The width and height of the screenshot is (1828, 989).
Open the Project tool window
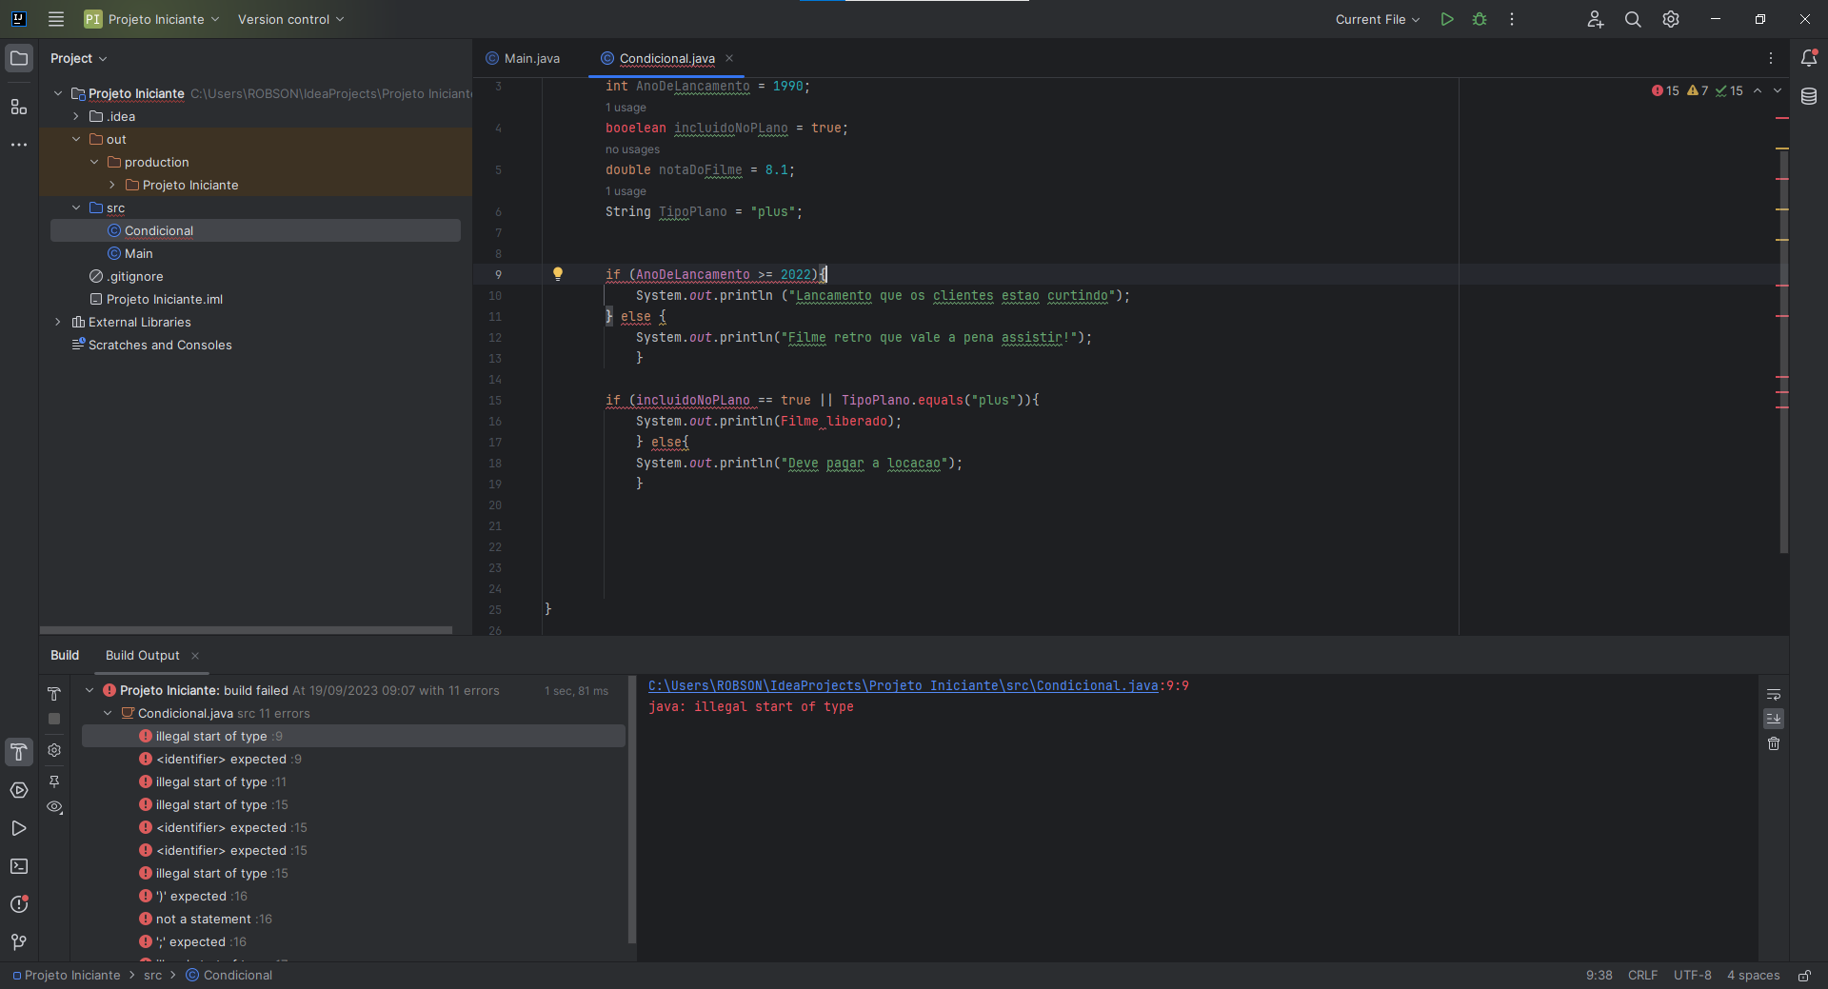tap(19, 58)
